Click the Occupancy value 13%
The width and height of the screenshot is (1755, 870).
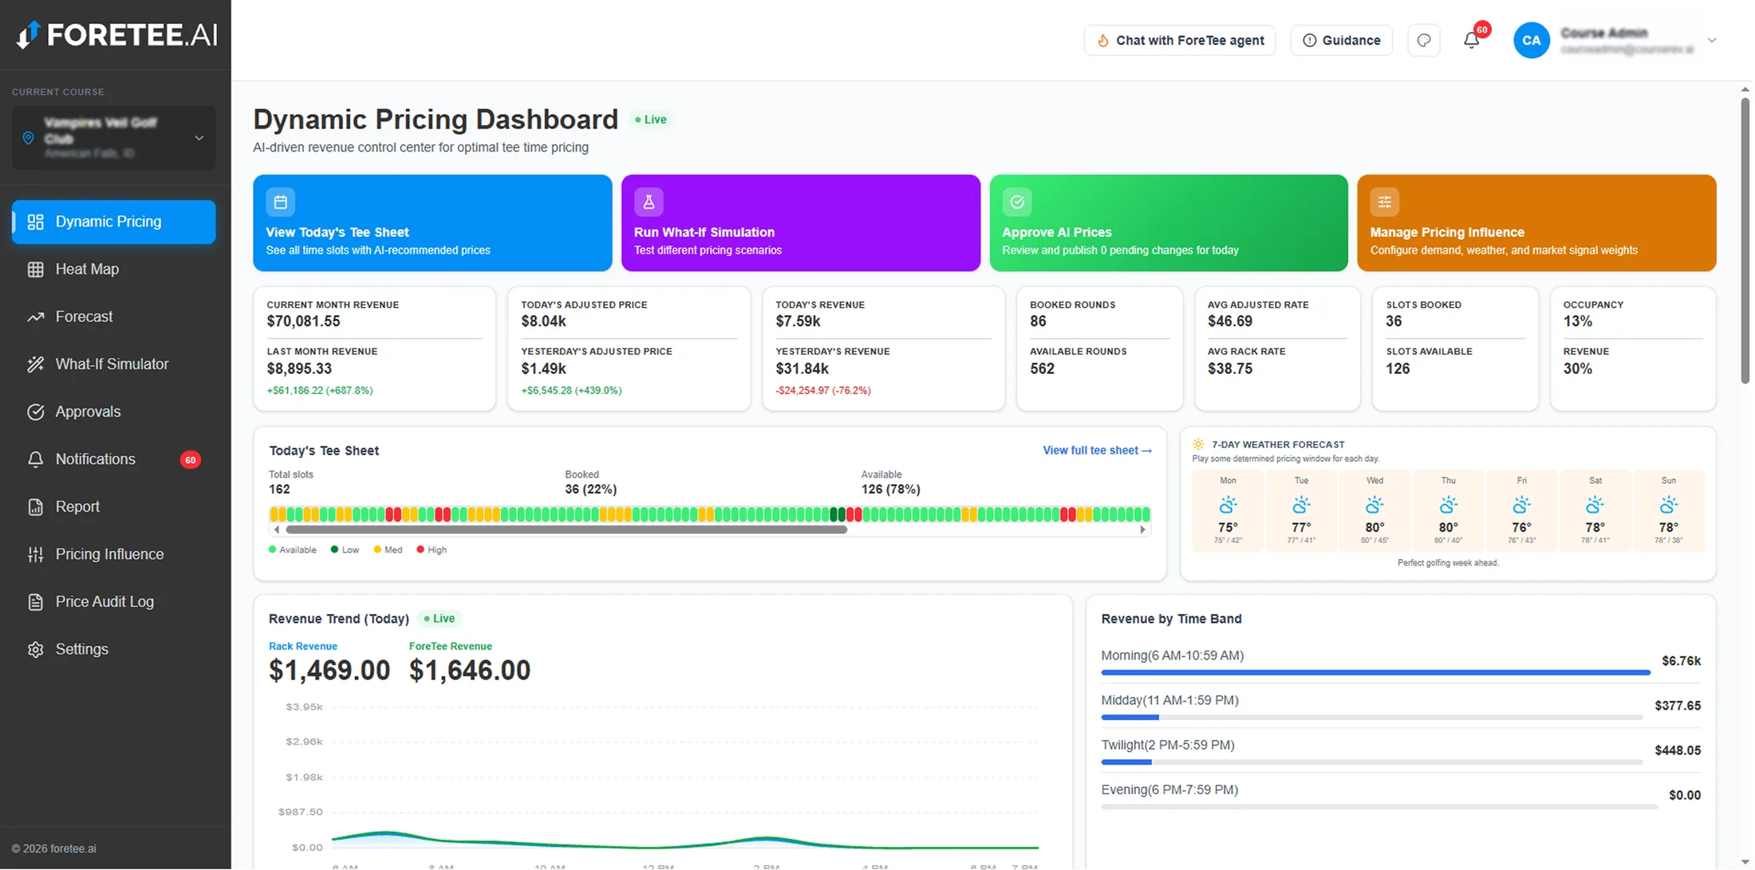click(1577, 321)
